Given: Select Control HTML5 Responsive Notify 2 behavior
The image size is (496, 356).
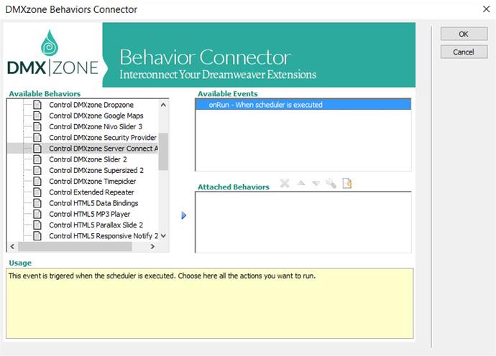Looking at the screenshot, I should pyautogui.click(x=104, y=236).
